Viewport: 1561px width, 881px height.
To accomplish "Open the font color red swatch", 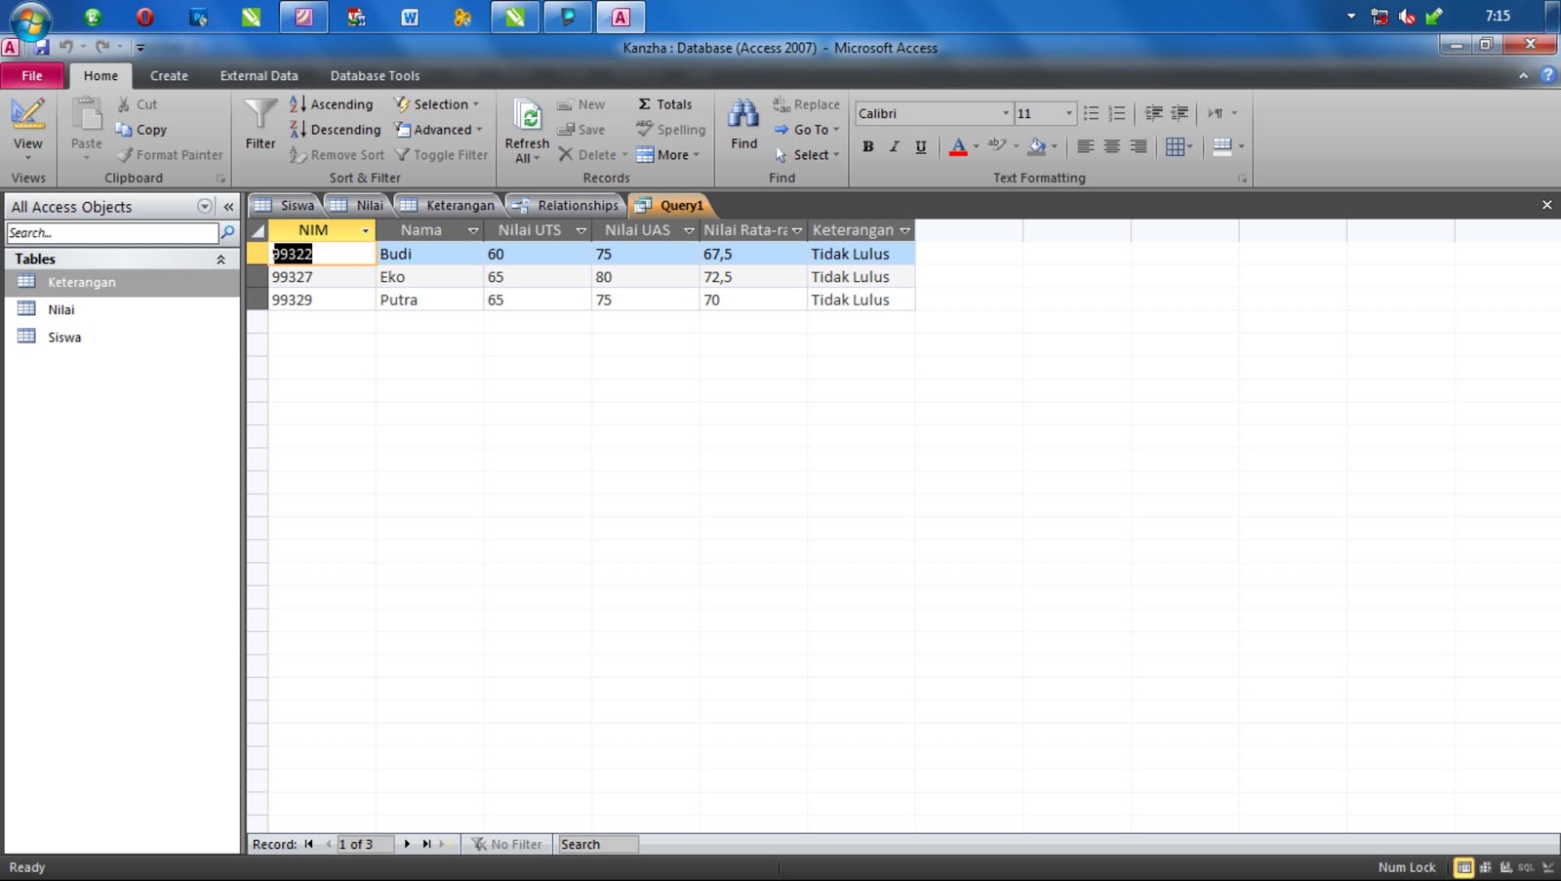I will point(959,146).
